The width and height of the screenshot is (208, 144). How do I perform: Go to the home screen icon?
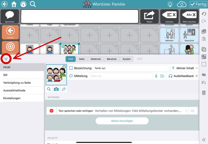click(14, 4)
